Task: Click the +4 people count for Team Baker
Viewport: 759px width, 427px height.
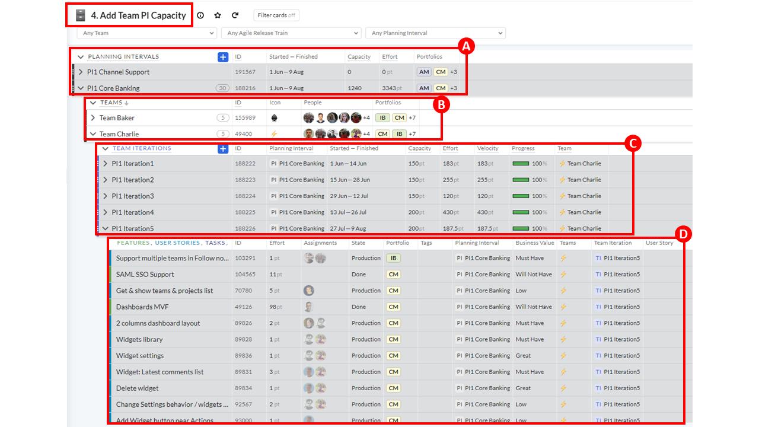Action: [366, 117]
